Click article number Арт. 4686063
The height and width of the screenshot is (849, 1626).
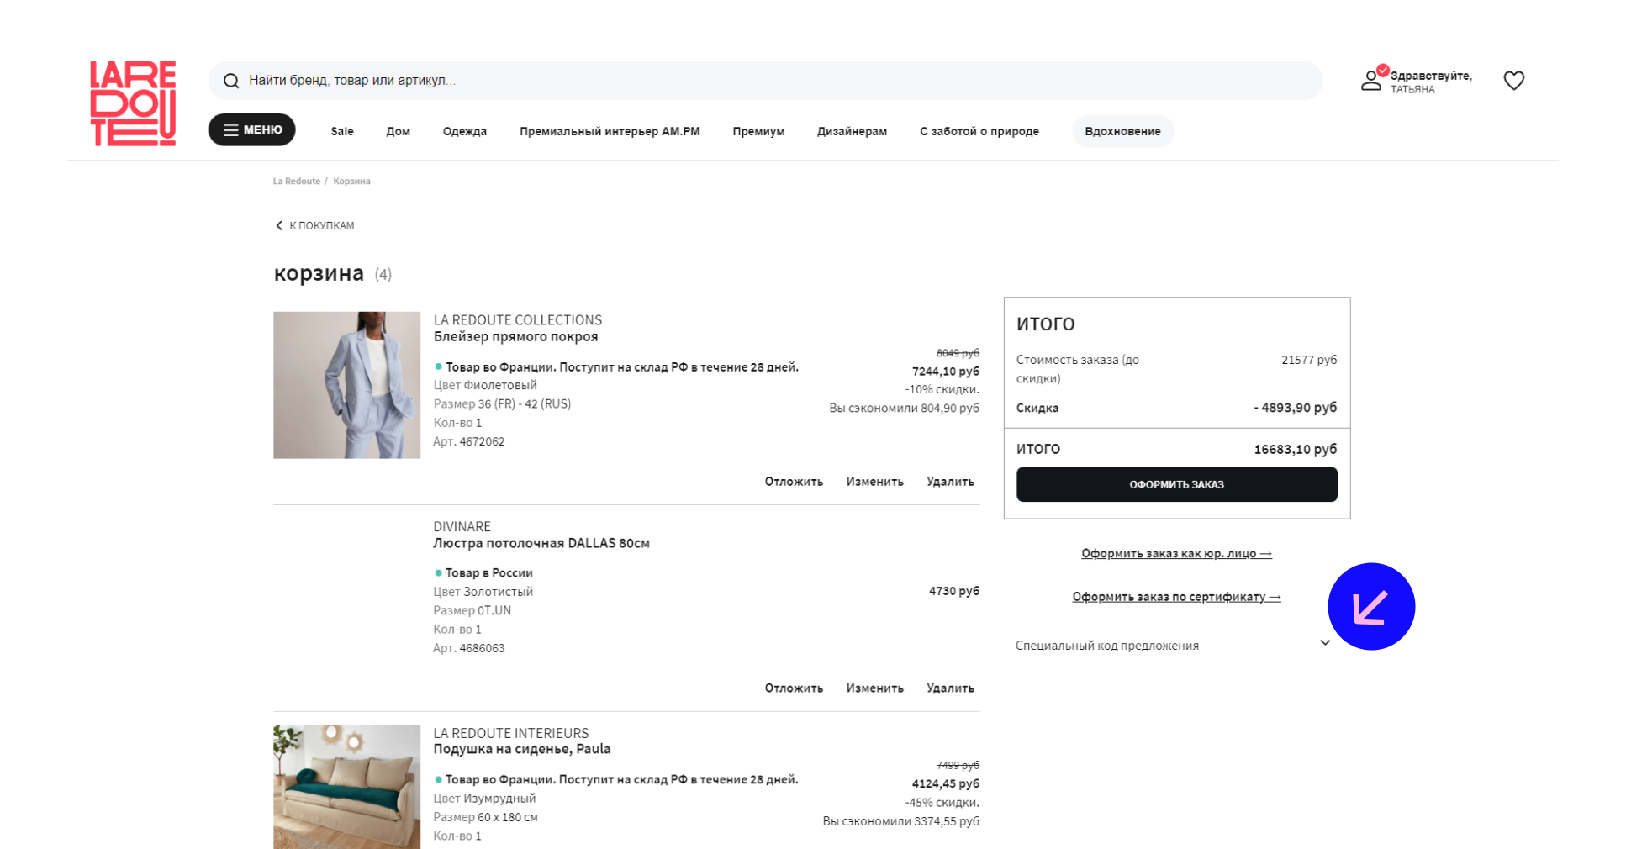(x=468, y=648)
